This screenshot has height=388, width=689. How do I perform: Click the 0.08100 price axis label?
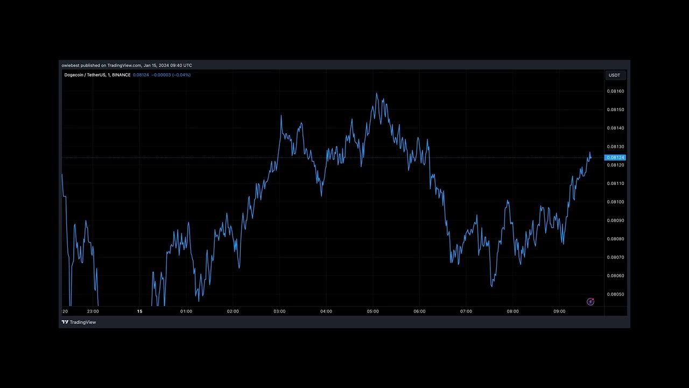click(x=615, y=202)
